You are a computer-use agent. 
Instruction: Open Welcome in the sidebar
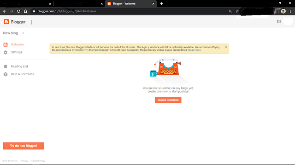(17, 44)
